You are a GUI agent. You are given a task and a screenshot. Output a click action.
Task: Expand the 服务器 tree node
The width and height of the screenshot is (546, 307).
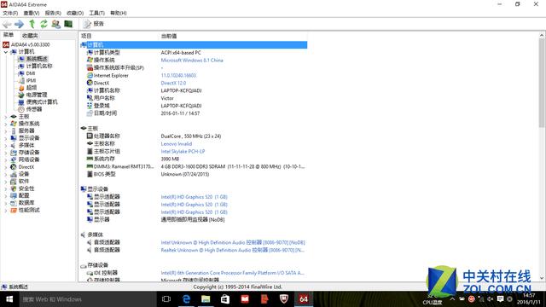pyautogui.click(x=6, y=130)
